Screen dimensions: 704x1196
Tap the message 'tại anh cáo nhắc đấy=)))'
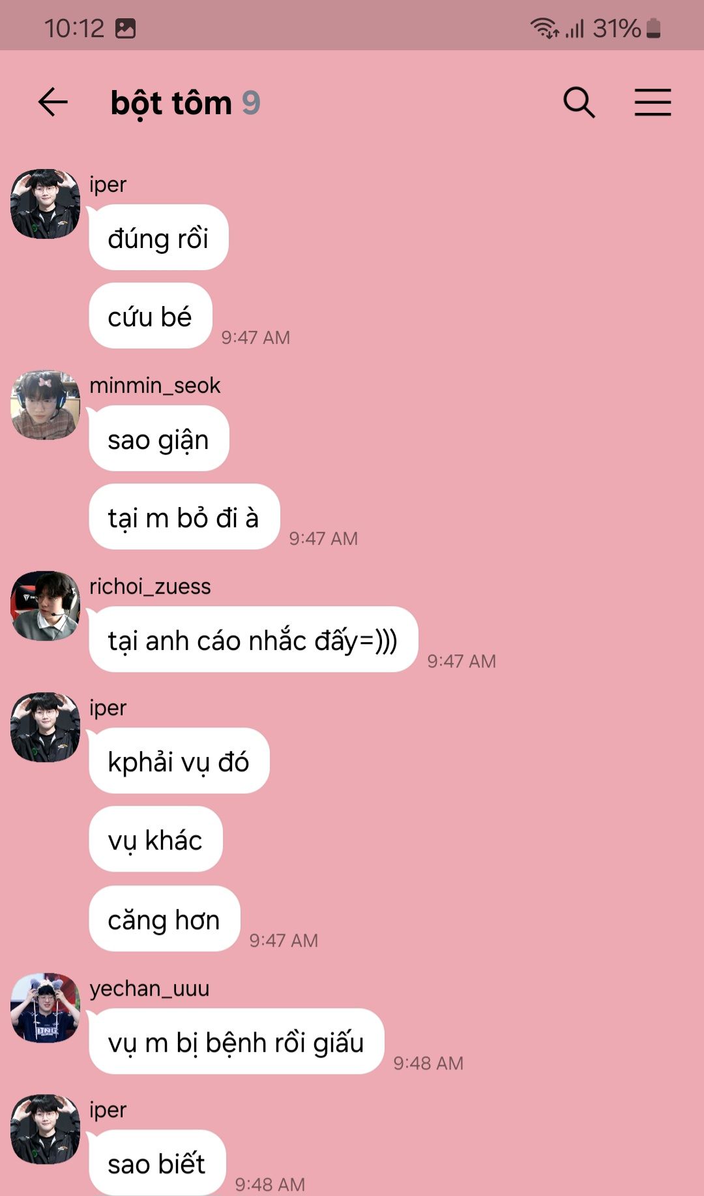pos(254,639)
